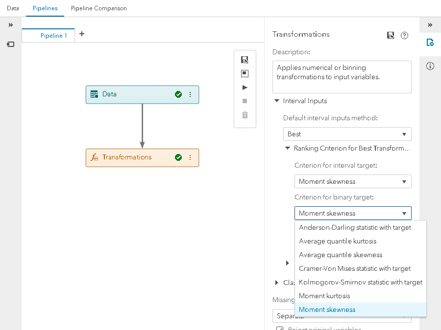Run the pipeline using the play icon

[x=245, y=88]
